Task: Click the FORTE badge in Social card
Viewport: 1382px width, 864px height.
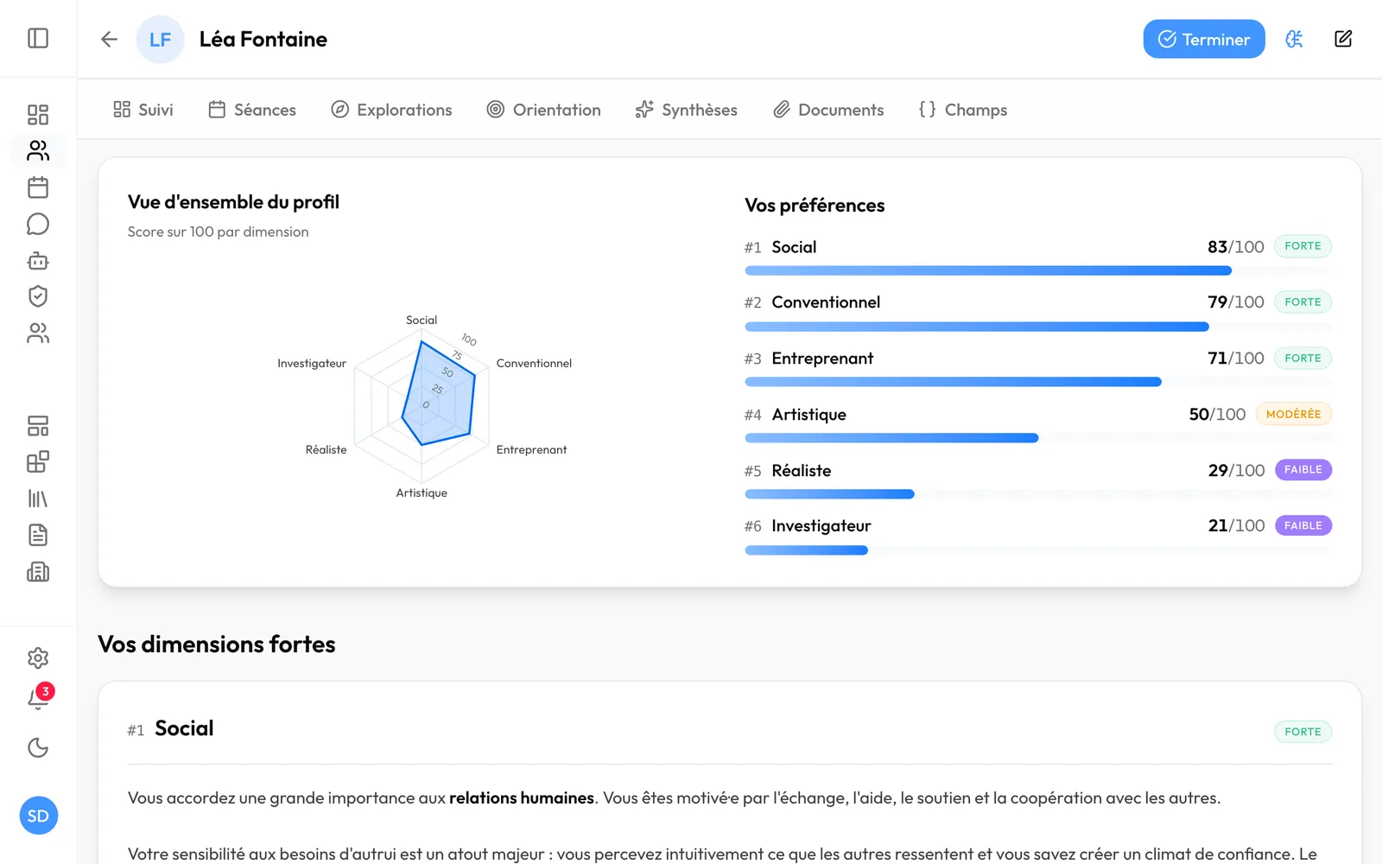Action: coord(1303,732)
